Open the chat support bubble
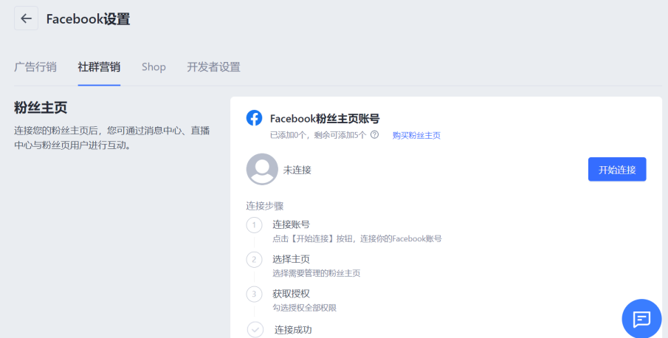This screenshot has width=668, height=338. (x=641, y=319)
